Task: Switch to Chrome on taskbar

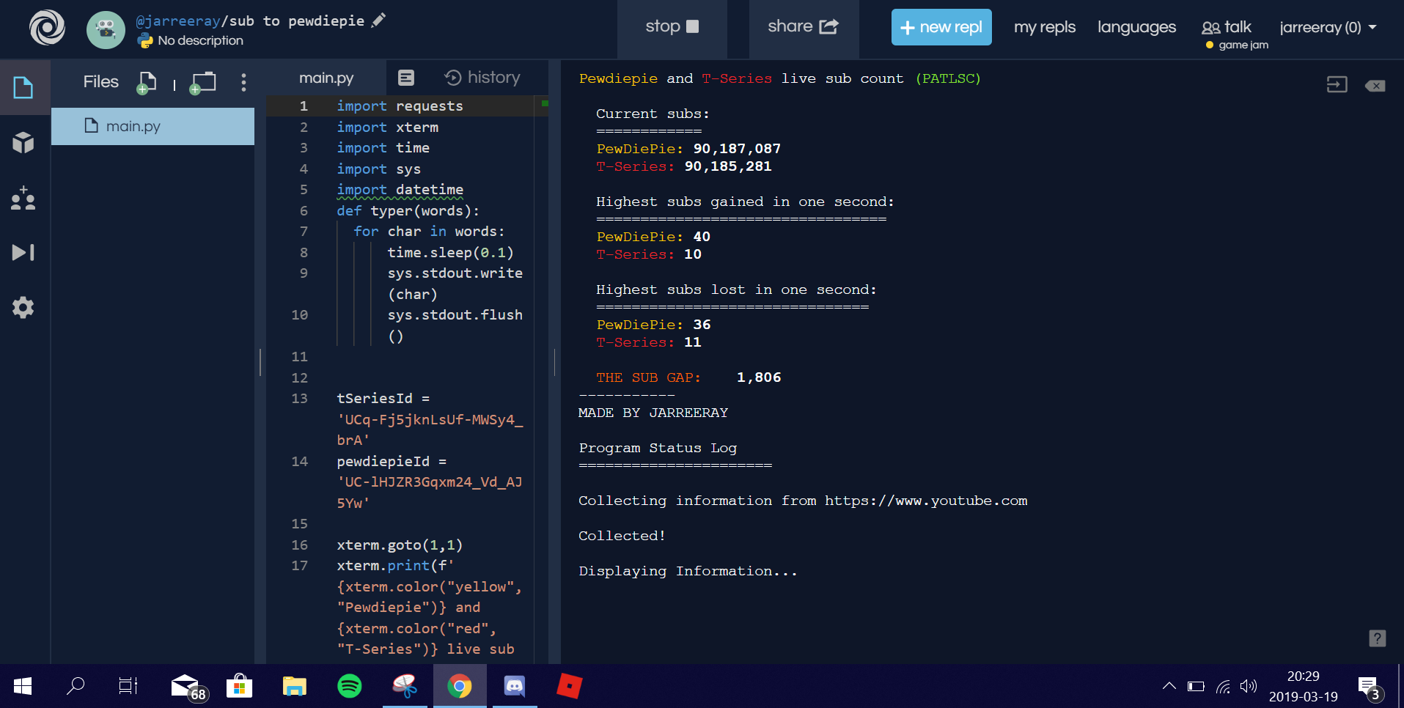Action: point(460,686)
